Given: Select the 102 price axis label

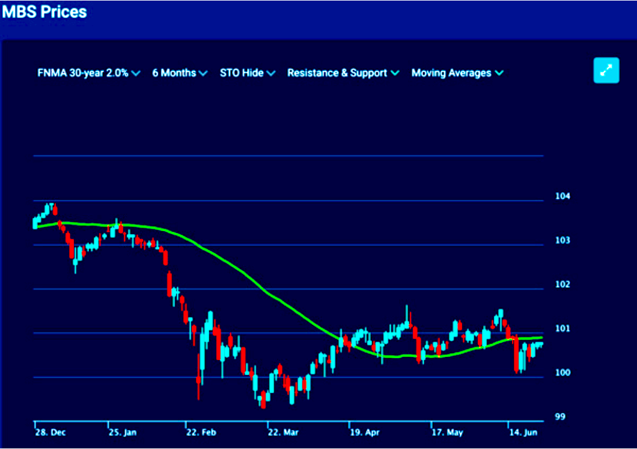Looking at the screenshot, I should (x=562, y=285).
